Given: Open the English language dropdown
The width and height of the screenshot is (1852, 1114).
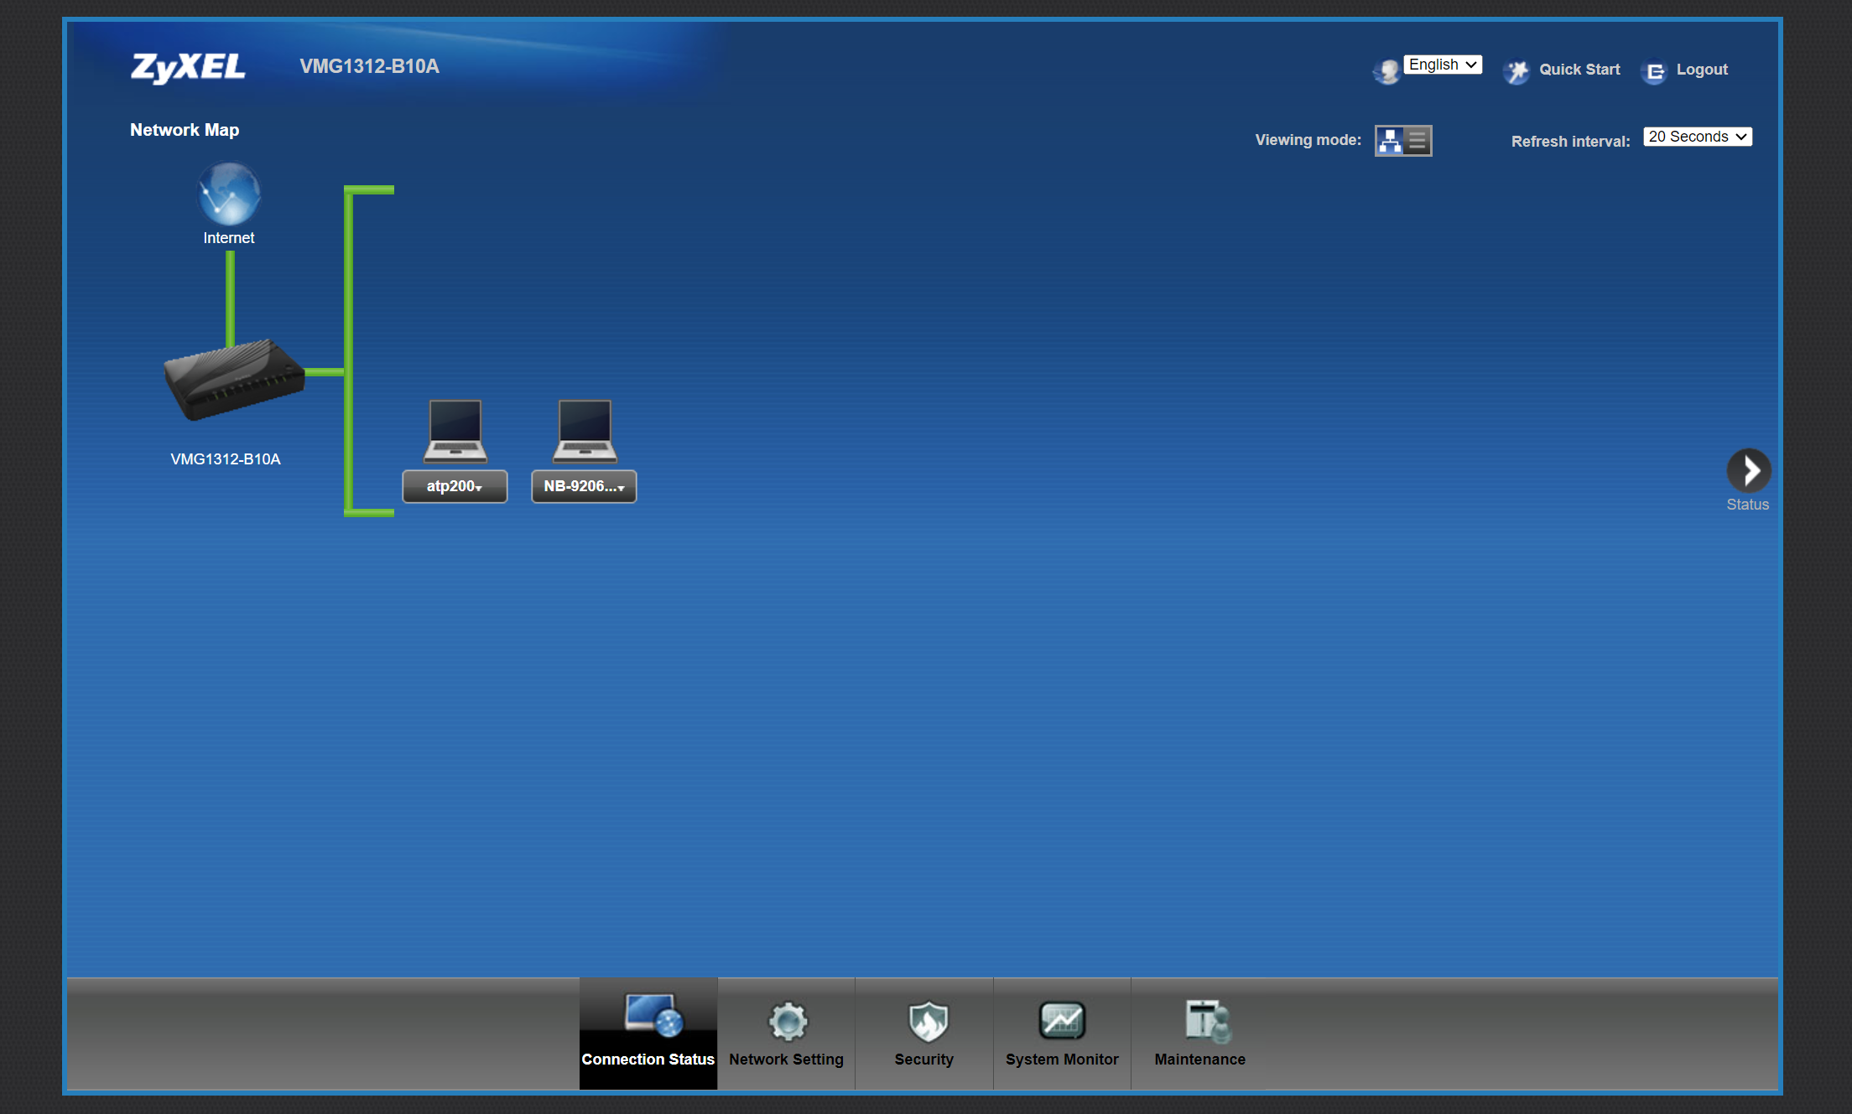Looking at the screenshot, I should coord(1443,65).
